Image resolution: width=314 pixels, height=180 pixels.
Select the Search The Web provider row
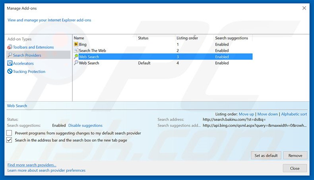(163, 50)
